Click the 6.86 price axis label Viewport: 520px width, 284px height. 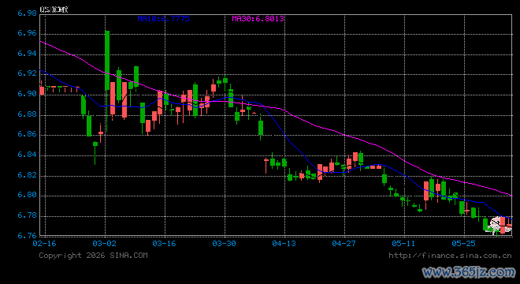(28, 135)
